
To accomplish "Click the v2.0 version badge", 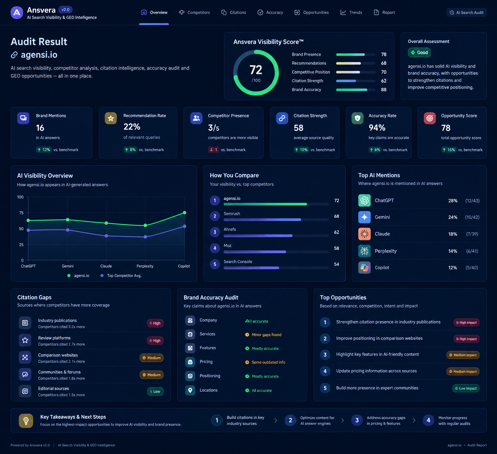I will point(66,10).
